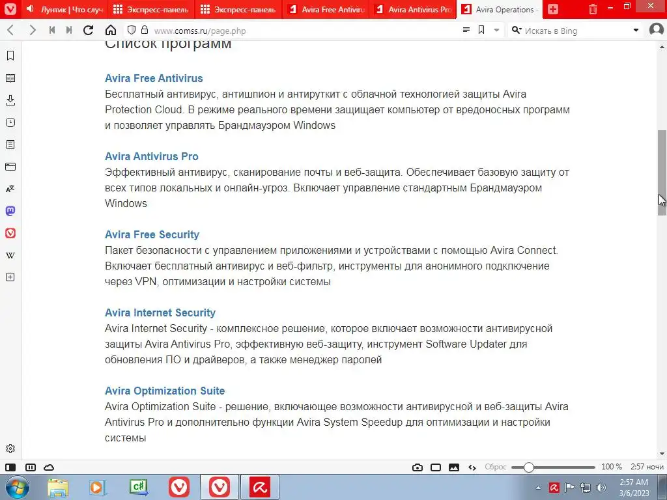This screenshot has width=667, height=500.
Task: Open the closed tabs trash can
Action: click(x=593, y=9)
